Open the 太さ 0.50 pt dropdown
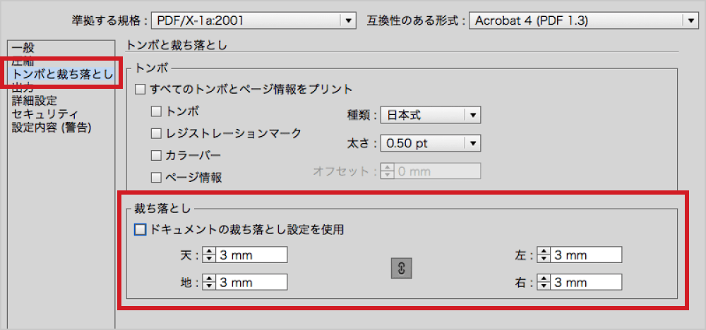 tap(472, 143)
